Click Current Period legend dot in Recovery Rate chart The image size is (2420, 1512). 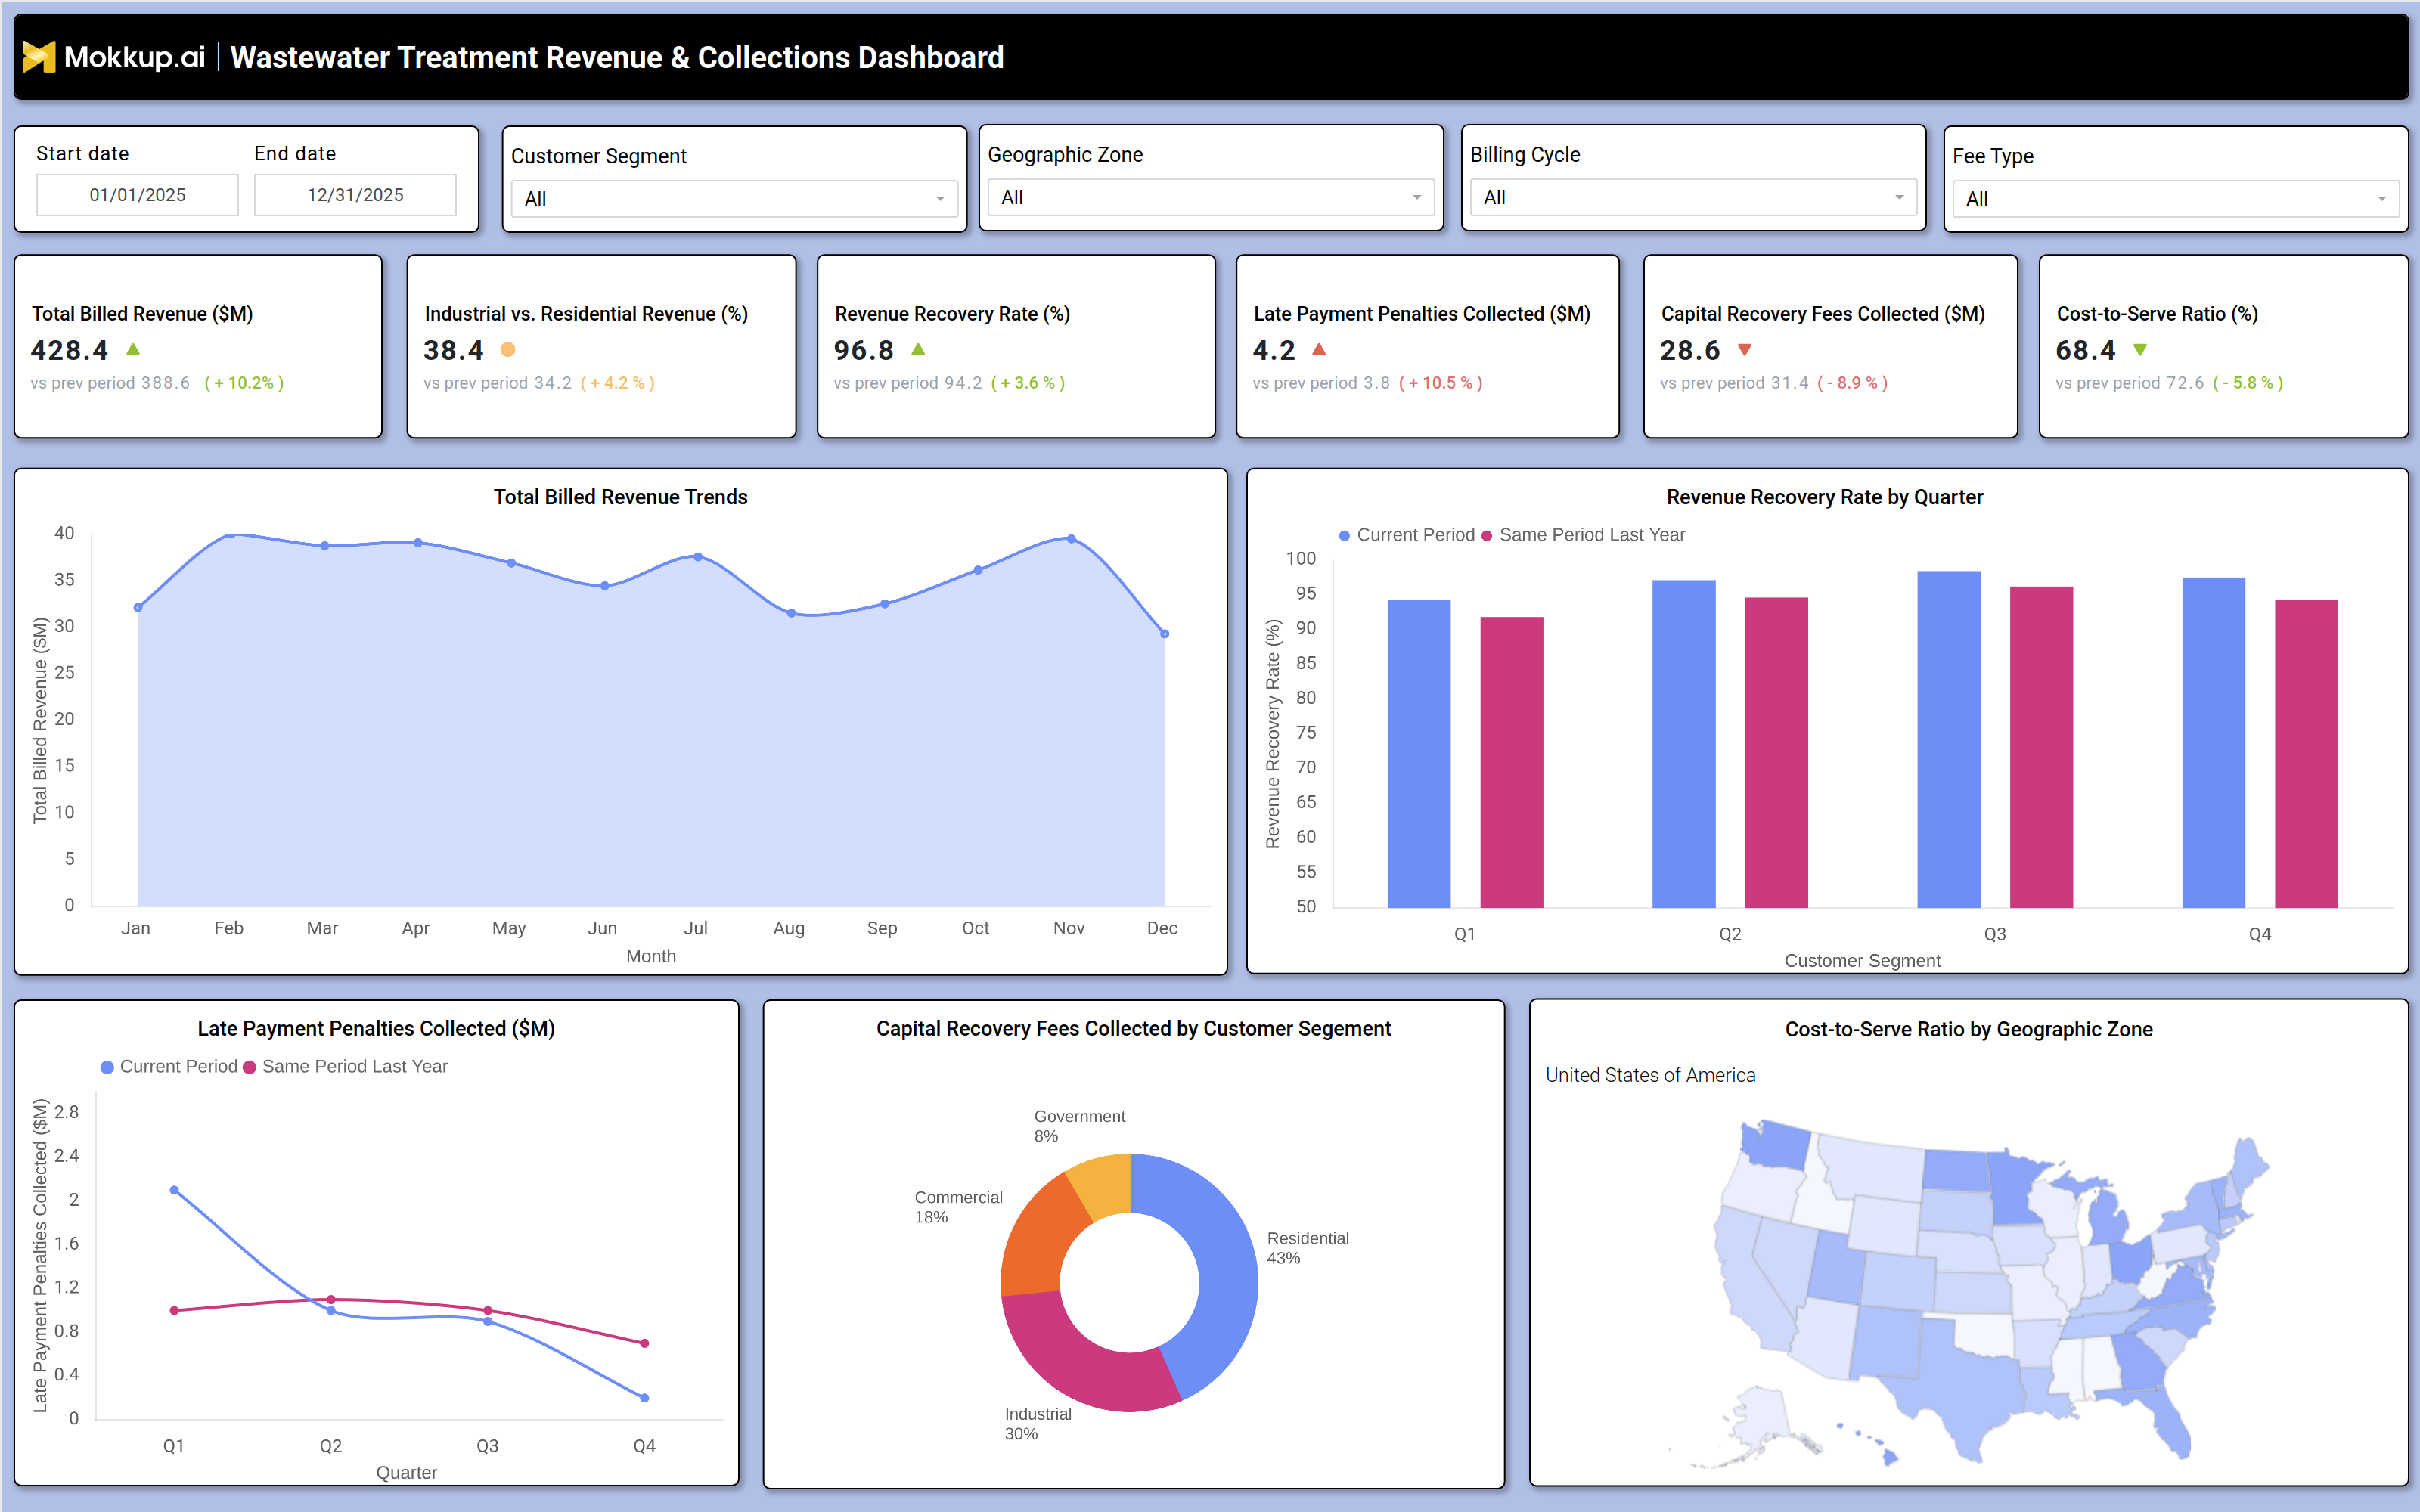[1345, 536]
